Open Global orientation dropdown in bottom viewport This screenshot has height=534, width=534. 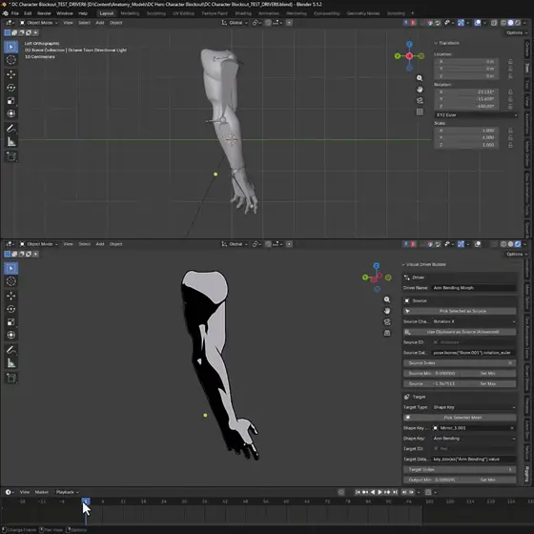[236, 244]
